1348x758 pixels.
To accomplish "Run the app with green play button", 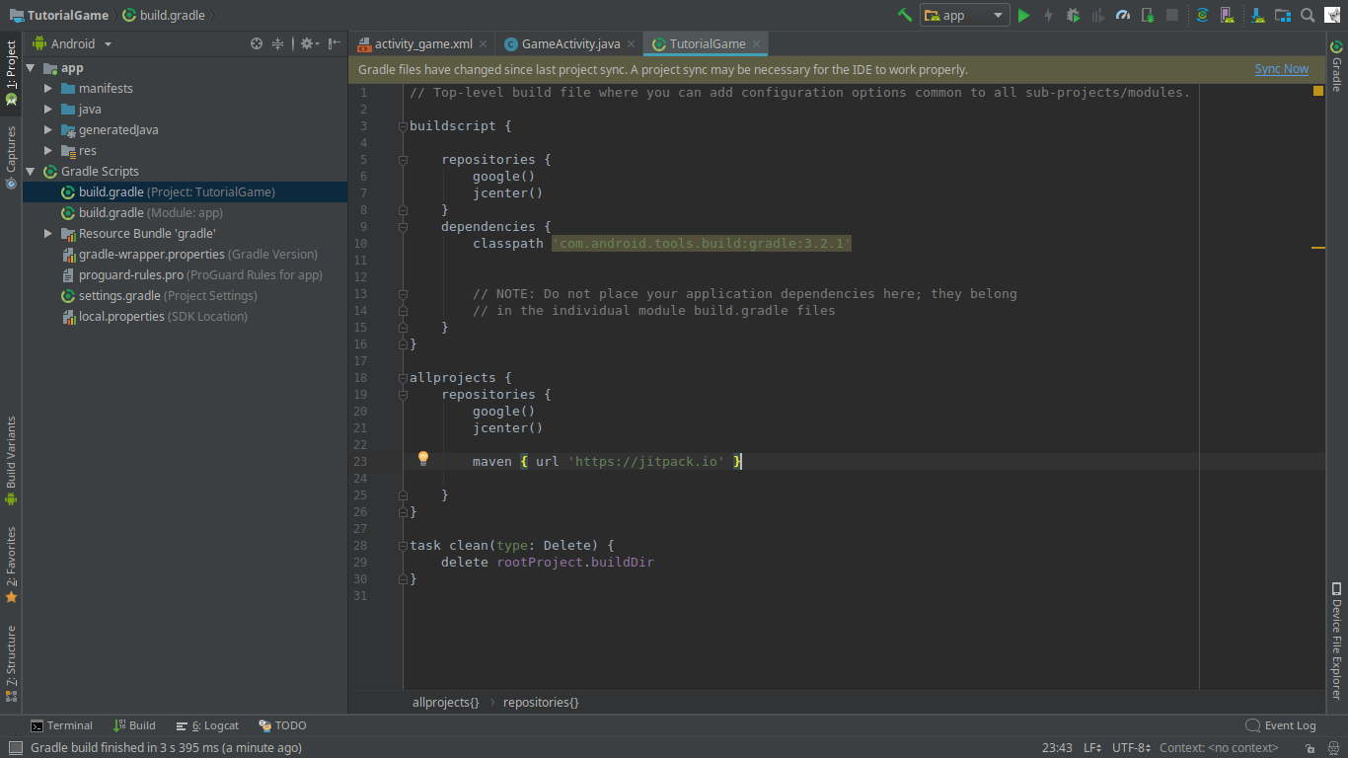I will coord(1023,15).
